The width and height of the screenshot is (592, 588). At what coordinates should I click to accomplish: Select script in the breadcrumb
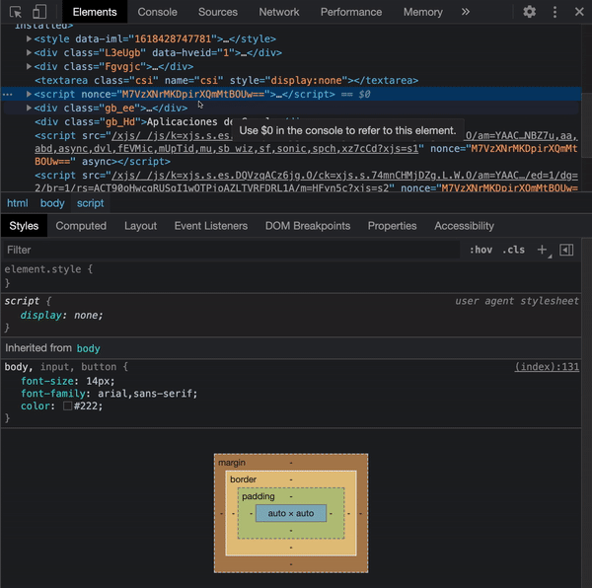(x=90, y=203)
